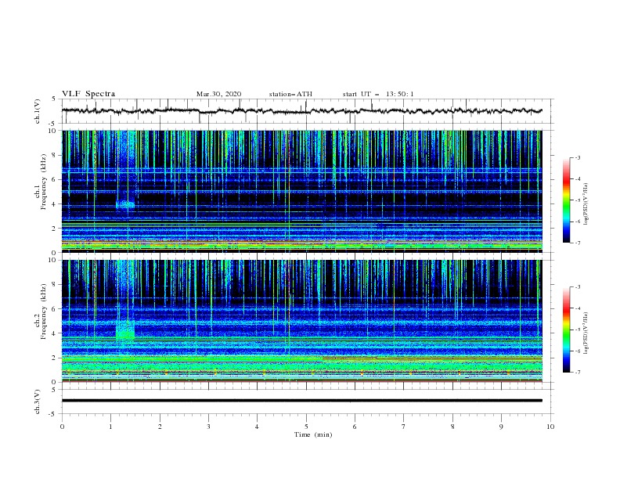Viewport: 620px width, 479px height.
Task: Click the "5" tick of ch.1(V) axis
Action: click(55, 99)
